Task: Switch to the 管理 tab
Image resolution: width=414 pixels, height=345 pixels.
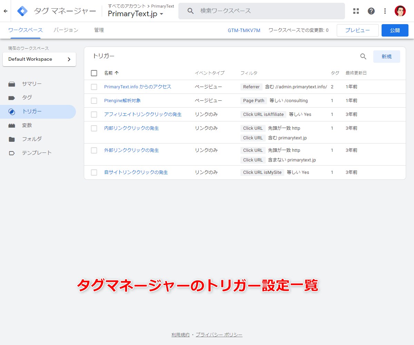Action: click(99, 30)
